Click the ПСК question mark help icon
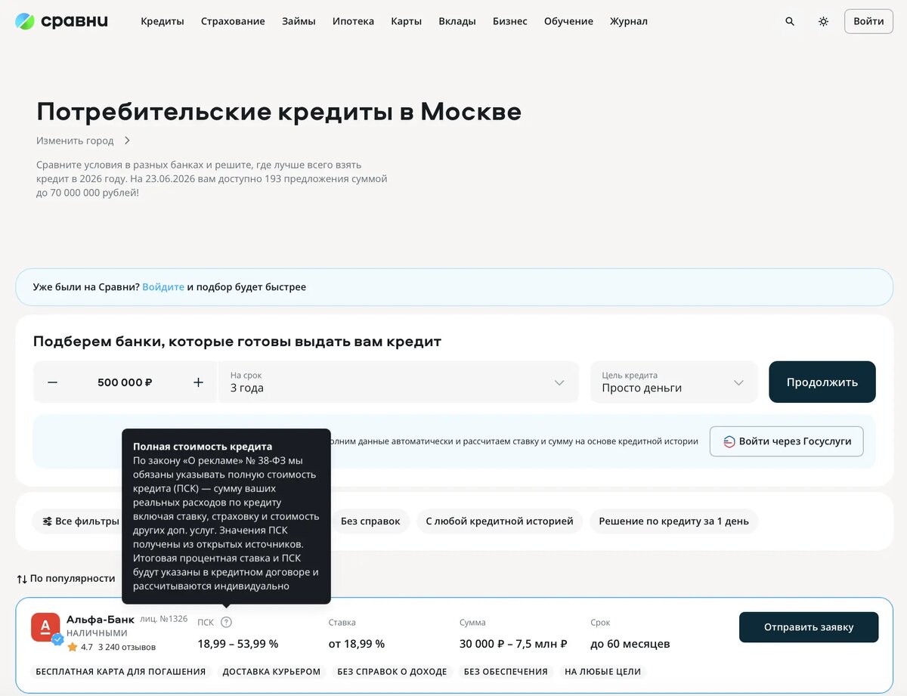The width and height of the screenshot is (907, 696). click(226, 623)
